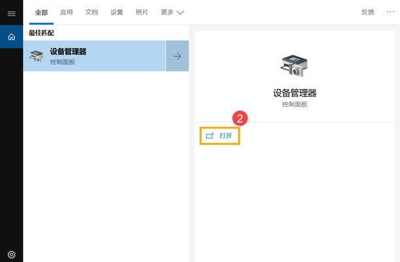
Task: Click the 打开 button
Action: tap(220, 136)
